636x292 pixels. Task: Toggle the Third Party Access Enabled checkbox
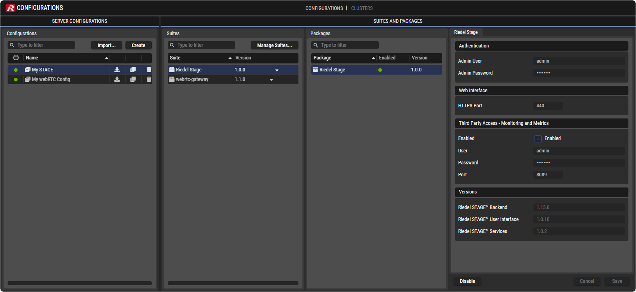point(538,139)
